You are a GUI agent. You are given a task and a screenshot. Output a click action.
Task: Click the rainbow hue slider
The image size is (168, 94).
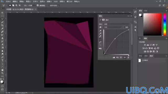click(x=165, y=24)
